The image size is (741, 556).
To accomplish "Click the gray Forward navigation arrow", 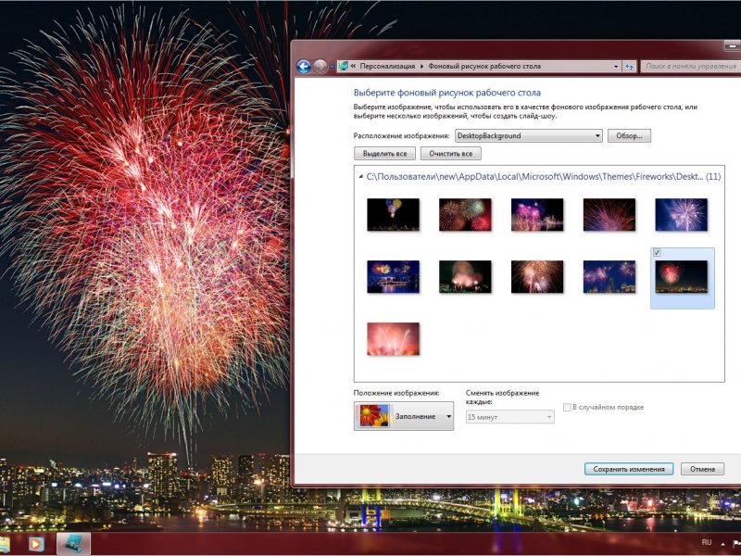I will (320, 67).
